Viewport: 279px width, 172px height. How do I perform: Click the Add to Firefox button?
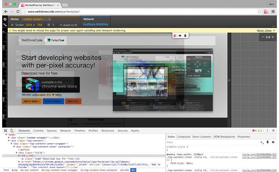(53, 101)
